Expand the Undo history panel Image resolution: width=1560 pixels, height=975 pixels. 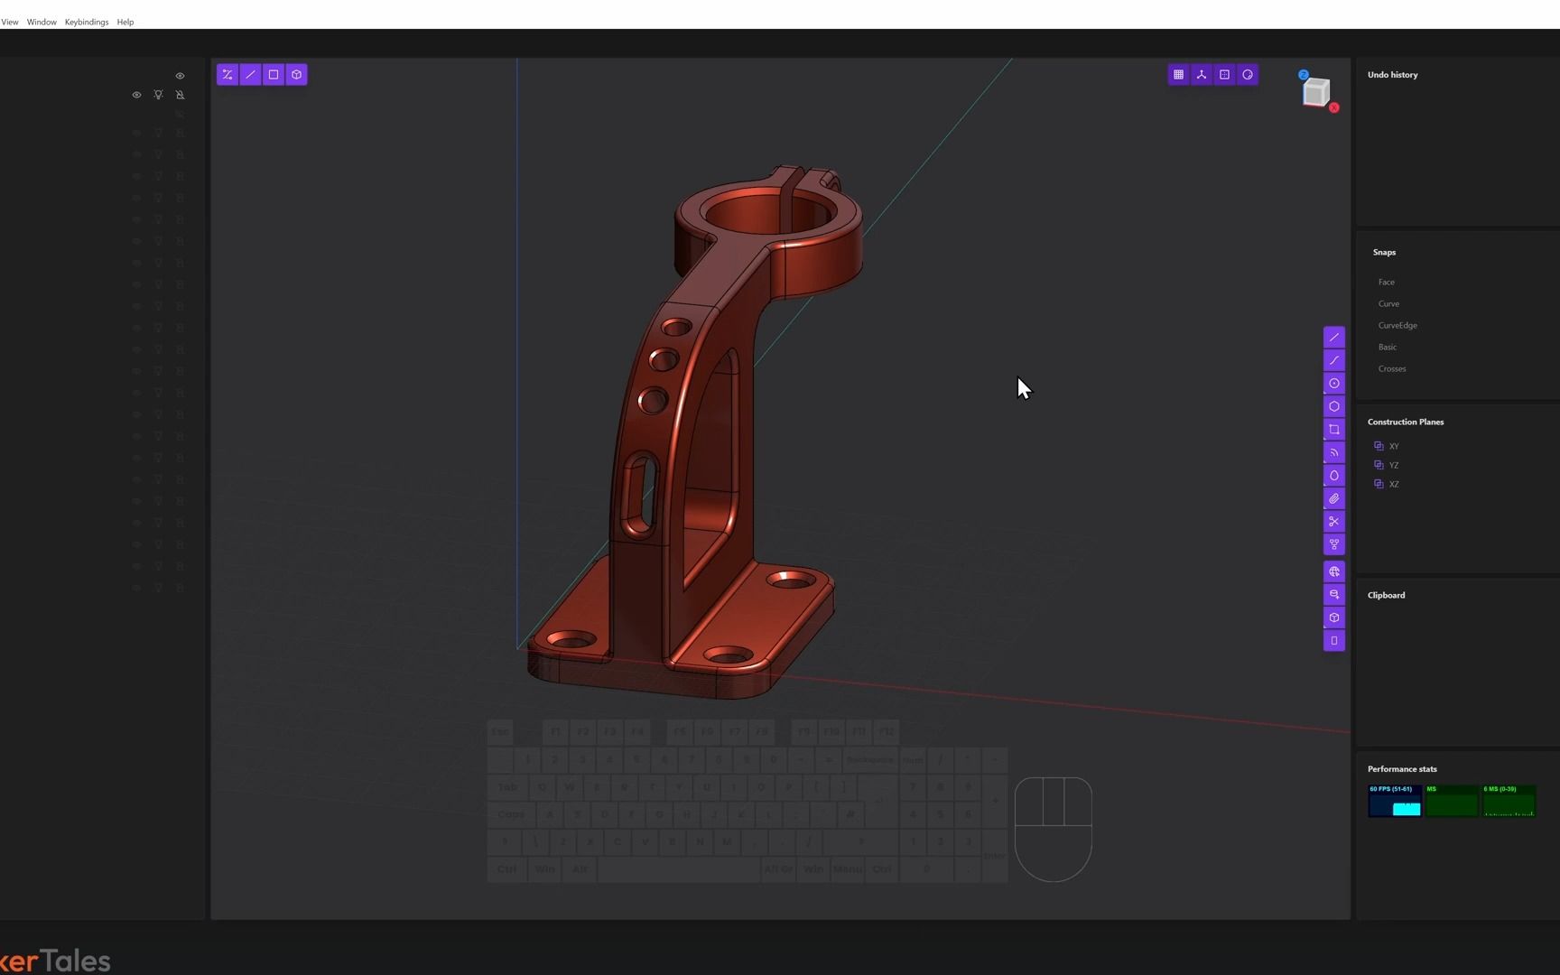point(1392,74)
